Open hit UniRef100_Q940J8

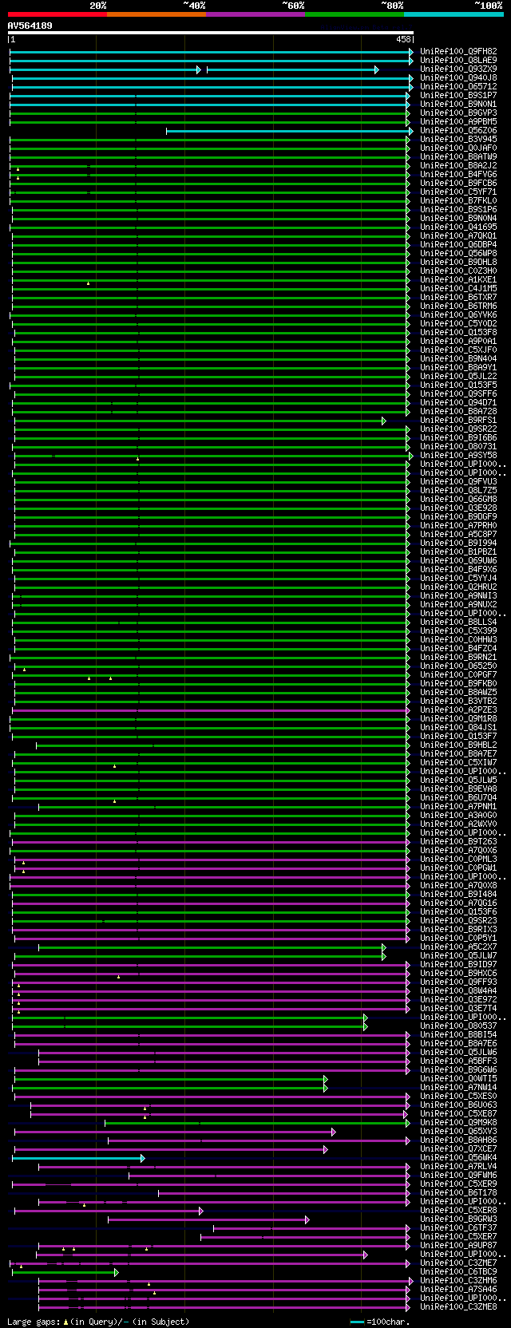click(458, 78)
